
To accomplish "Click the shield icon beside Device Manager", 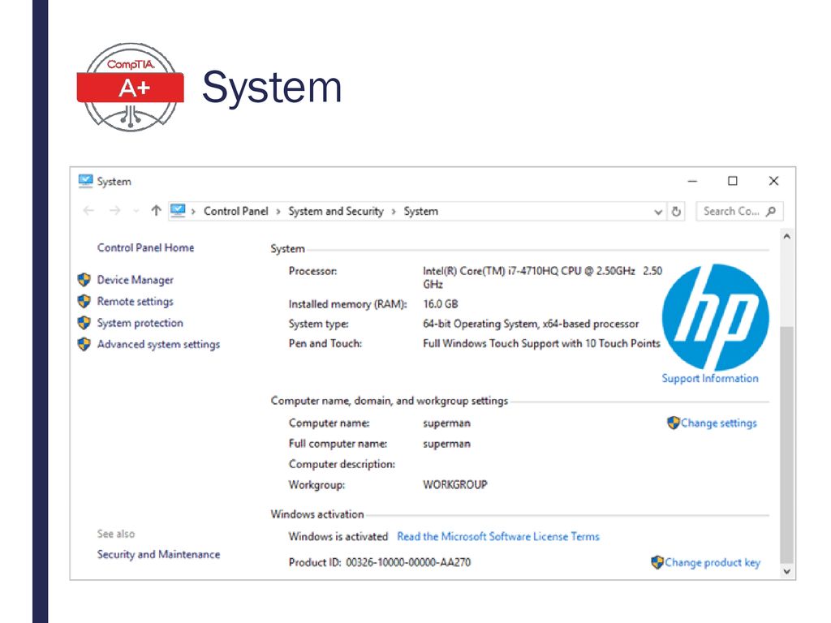I will [84, 280].
